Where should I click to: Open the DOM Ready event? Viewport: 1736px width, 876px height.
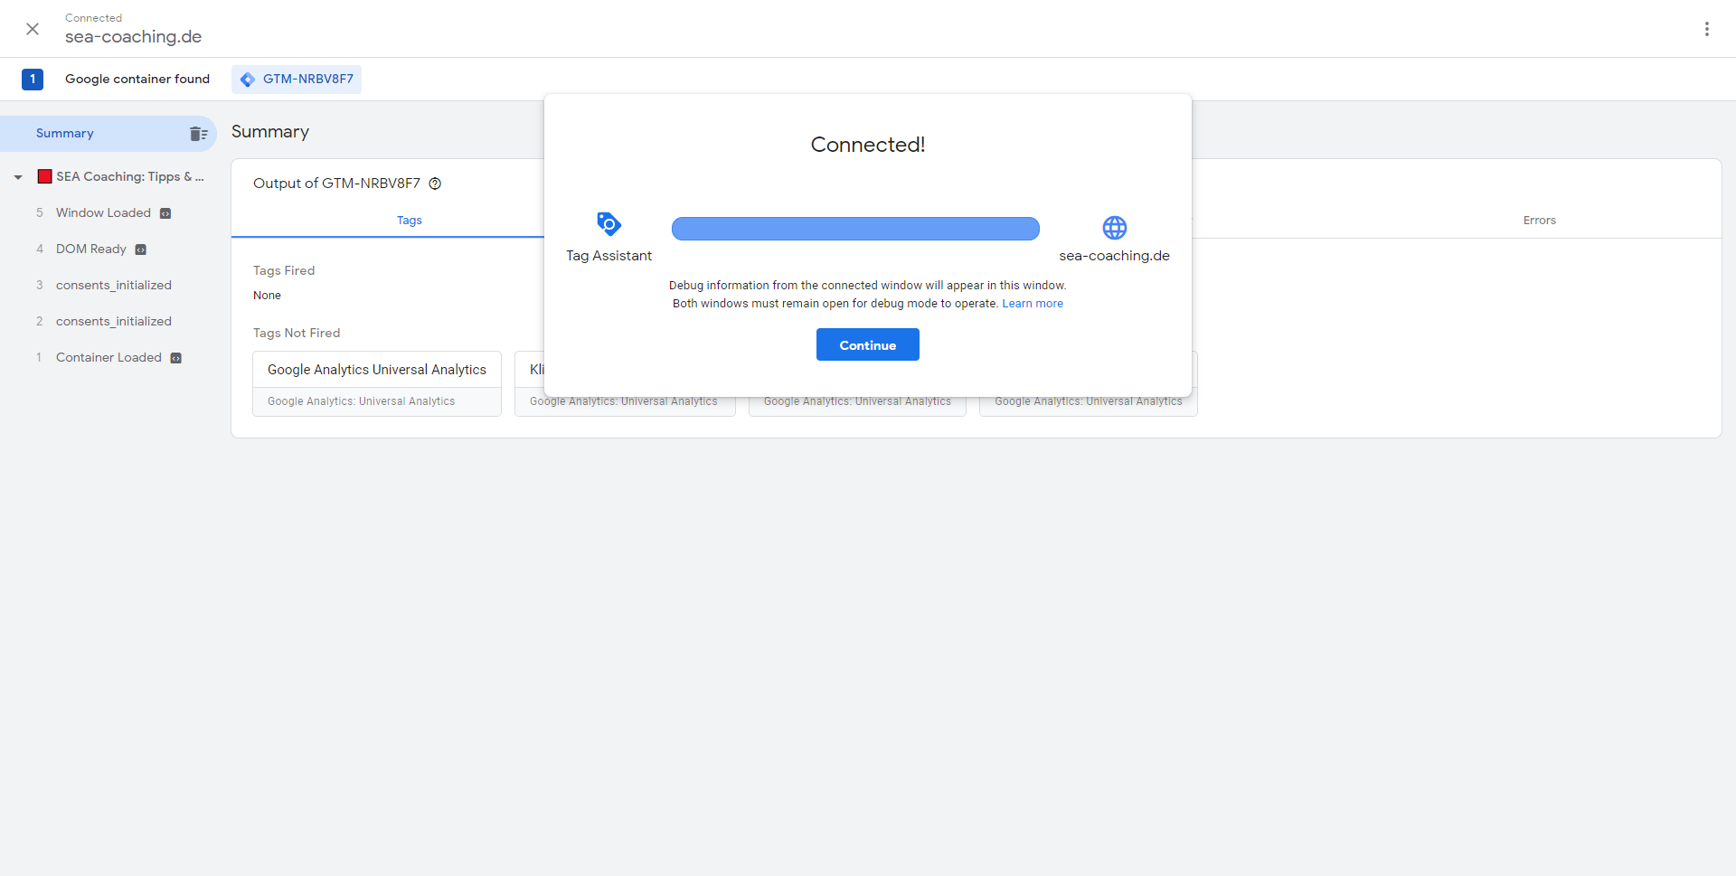pos(91,250)
